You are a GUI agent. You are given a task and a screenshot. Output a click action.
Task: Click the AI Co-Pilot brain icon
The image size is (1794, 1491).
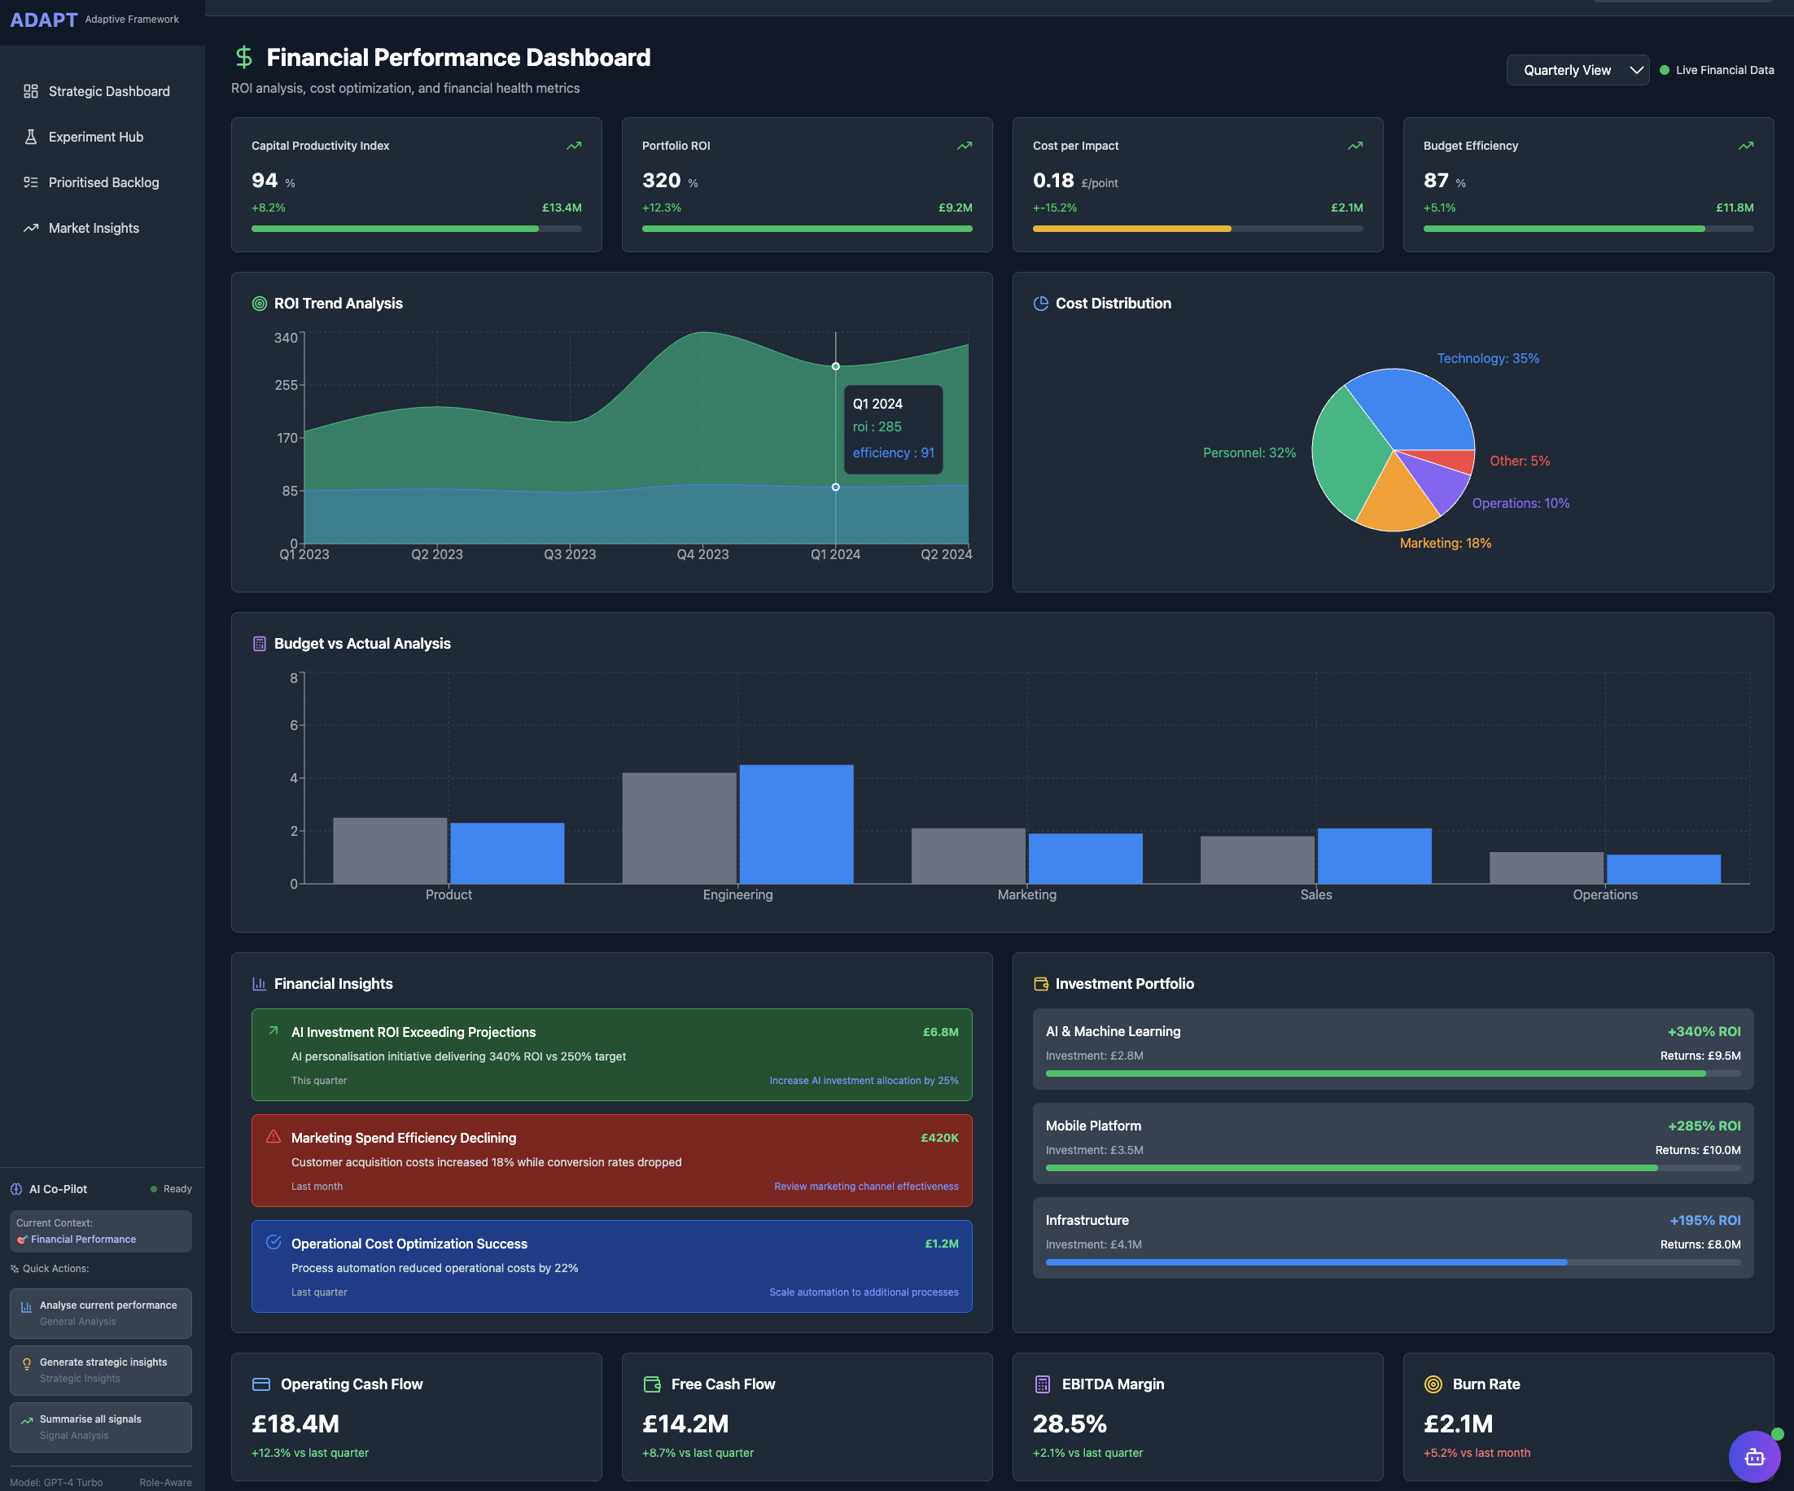pos(16,1189)
